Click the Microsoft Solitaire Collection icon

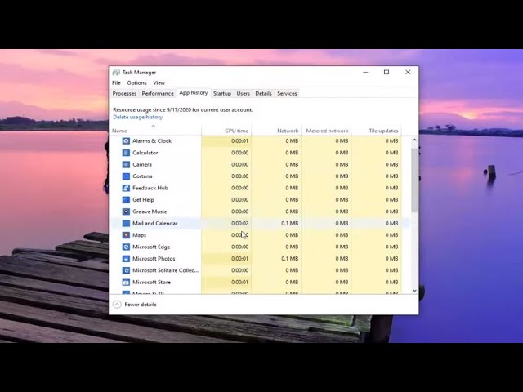(126, 270)
